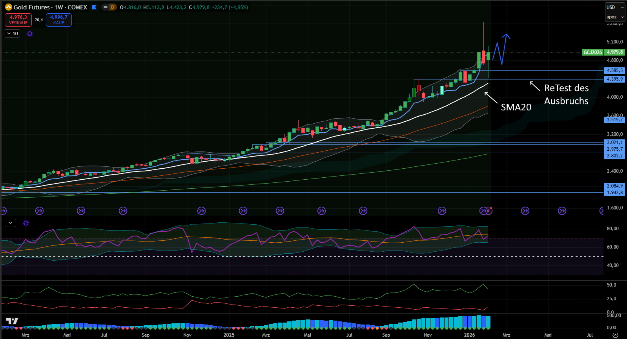Click the current price label 4.979,8
Image resolution: width=627 pixels, height=339 pixels.
coord(614,52)
